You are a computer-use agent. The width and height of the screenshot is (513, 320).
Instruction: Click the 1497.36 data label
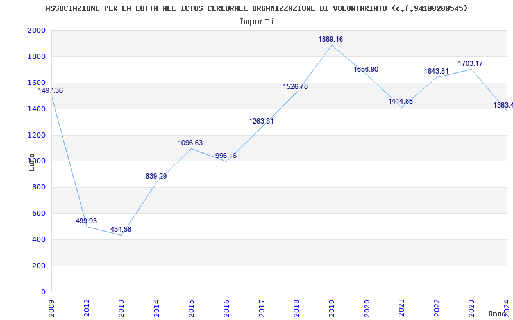coord(51,90)
